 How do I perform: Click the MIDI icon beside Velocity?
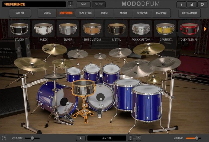[4, 138]
